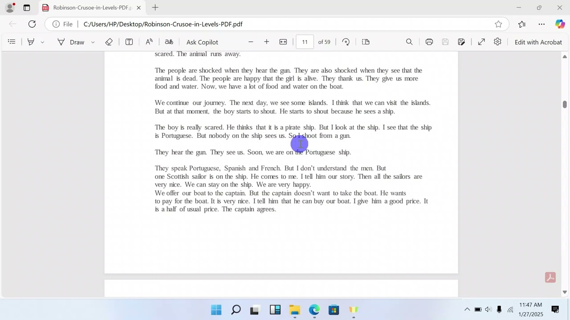Open the notifications center icon
This screenshot has height=320, width=570.
coord(555,310)
